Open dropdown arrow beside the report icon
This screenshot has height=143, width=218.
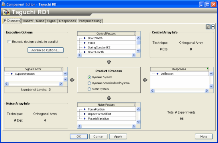click(213, 27)
